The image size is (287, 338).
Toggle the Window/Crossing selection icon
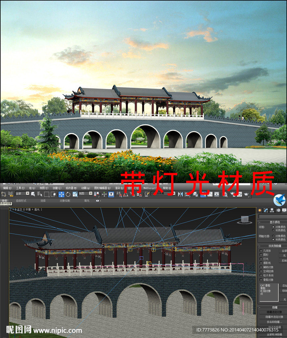pyautogui.click(x=53, y=194)
